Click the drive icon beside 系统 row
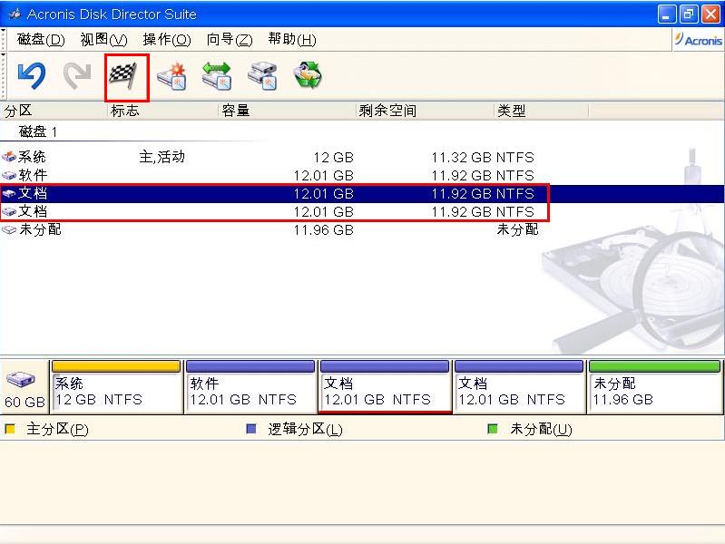 coord(9,157)
